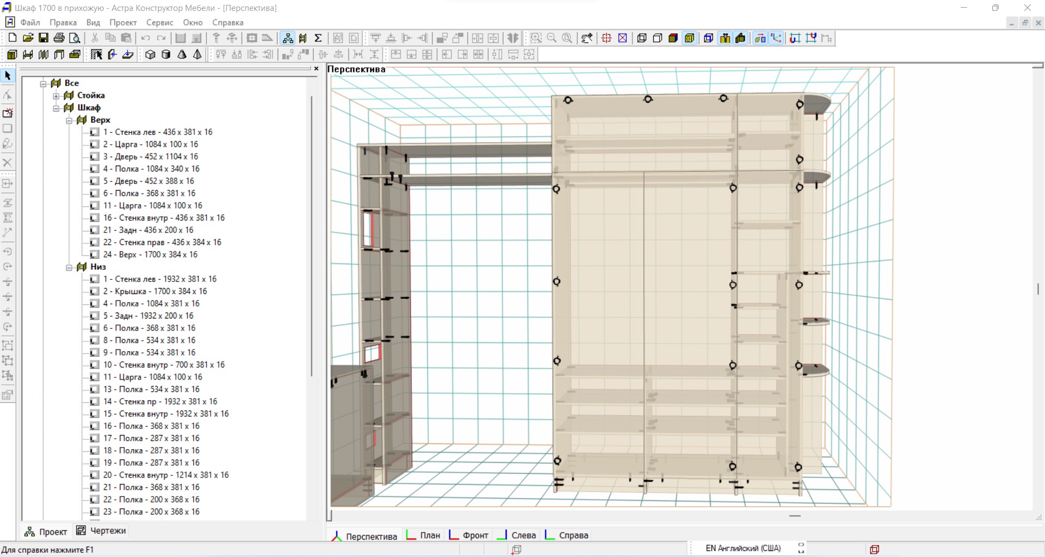Toggle the semi-transparent textured display mode
This screenshot has width=1045, height=557.
[x=689, y=38]
